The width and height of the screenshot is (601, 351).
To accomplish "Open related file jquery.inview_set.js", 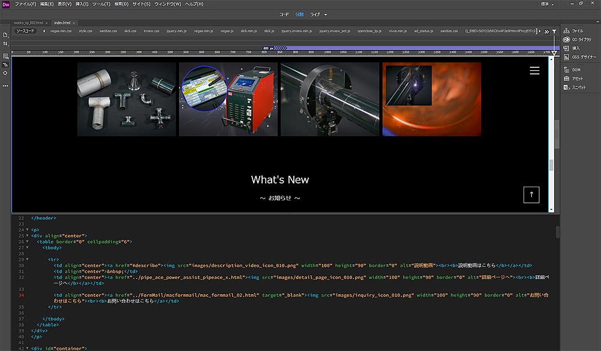I will [335, 31].
